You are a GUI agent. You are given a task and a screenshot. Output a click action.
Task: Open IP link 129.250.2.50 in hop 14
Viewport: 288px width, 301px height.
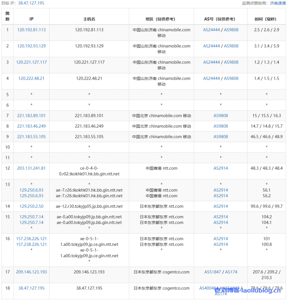[x=31, y=206]
